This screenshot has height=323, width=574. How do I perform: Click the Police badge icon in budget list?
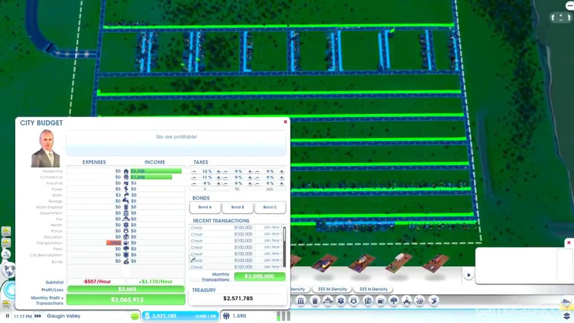tap(126, 231)
